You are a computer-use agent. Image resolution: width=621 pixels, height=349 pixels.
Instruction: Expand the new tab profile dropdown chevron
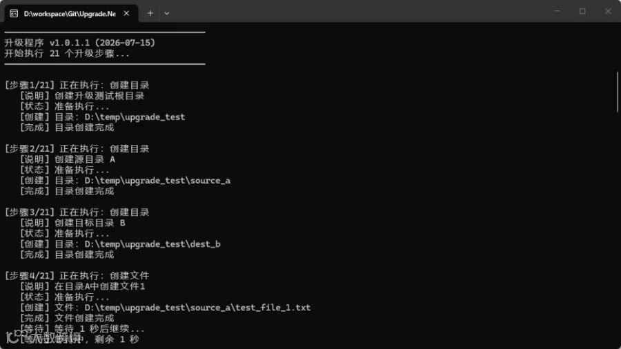tap(167, 14)
